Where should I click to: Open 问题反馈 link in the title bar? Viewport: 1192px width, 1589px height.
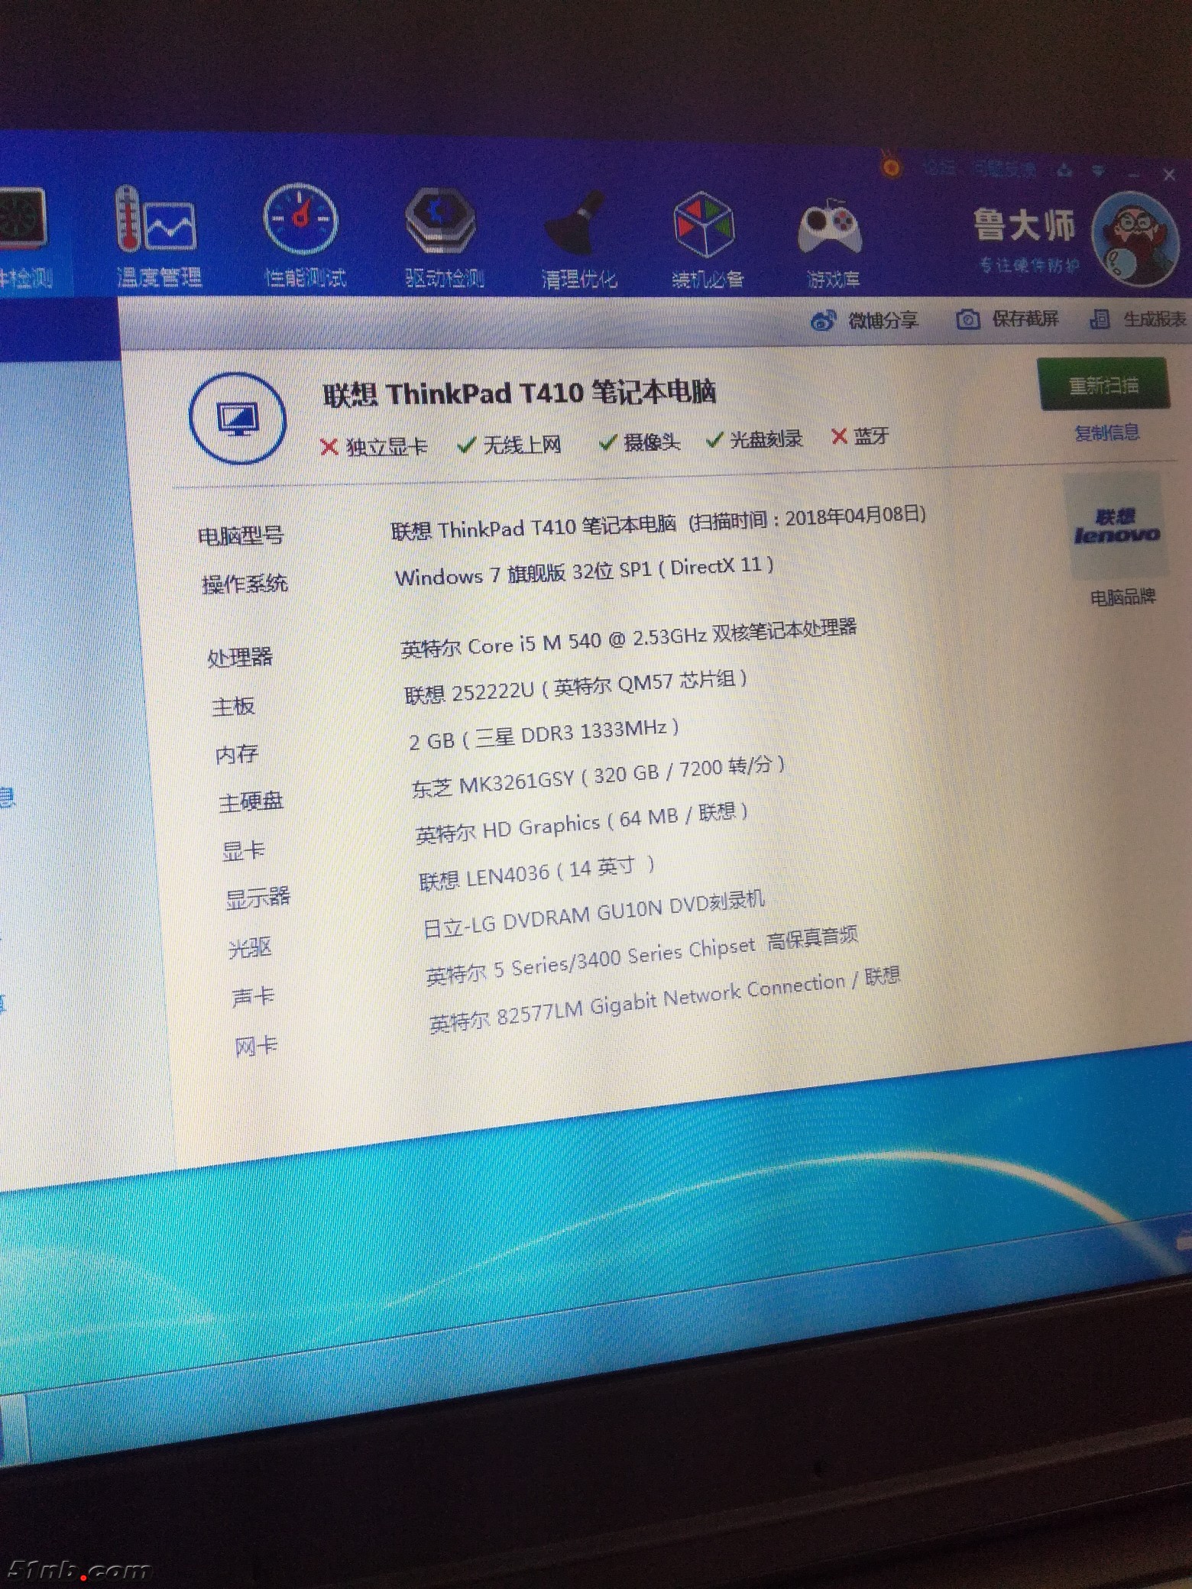click(x=1003, y=169)
